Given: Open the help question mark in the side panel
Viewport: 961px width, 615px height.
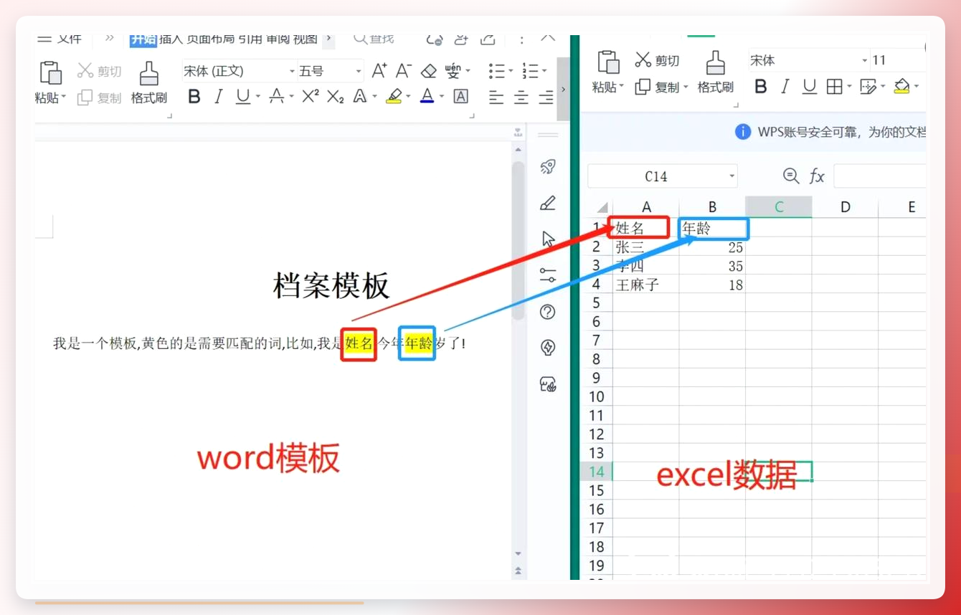Looking at the screenshot, I should (x=548, y=312).
